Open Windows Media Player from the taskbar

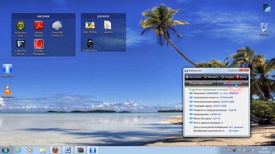30,150
